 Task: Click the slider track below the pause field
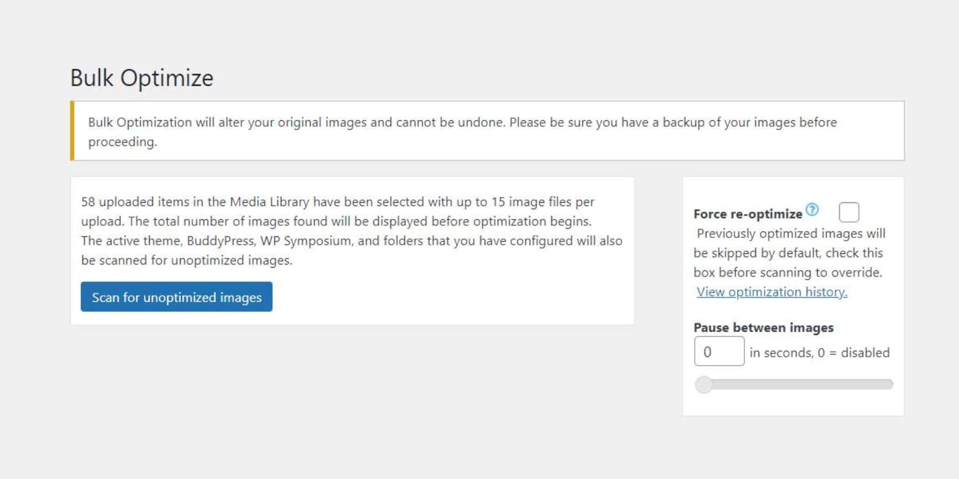(799, 384)
